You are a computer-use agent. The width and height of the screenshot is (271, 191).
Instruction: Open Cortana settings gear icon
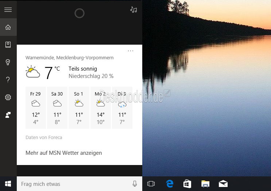pyautogui.click(x=8, y=97)
